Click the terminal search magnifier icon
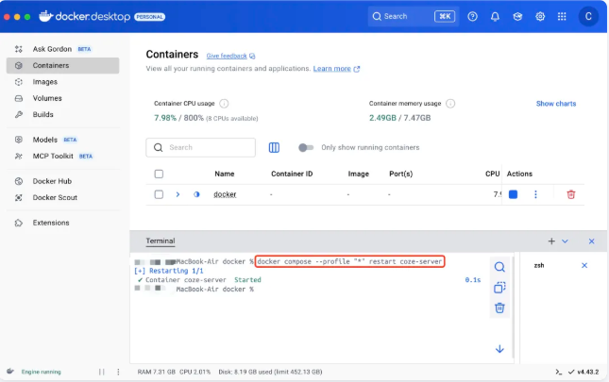609x382 pixels. click(499, 267)
